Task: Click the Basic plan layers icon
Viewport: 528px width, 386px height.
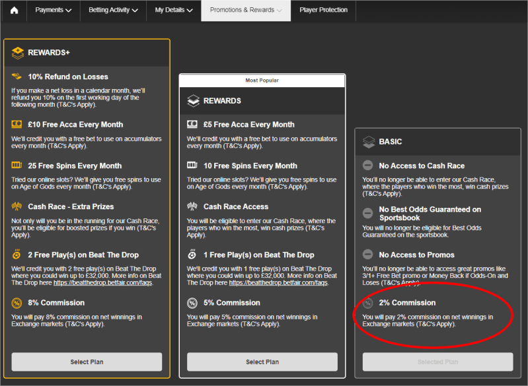Action: pyautogui.click(x=368, y=142)
